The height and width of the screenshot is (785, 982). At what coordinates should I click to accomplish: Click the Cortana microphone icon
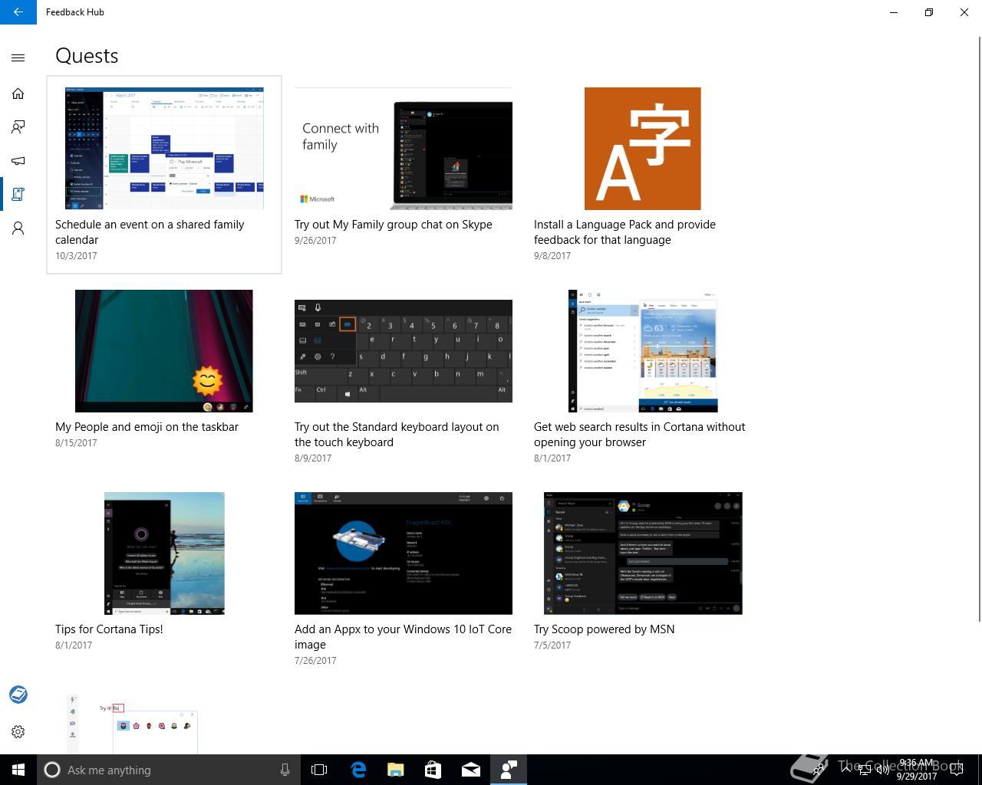tap(285, 770)
